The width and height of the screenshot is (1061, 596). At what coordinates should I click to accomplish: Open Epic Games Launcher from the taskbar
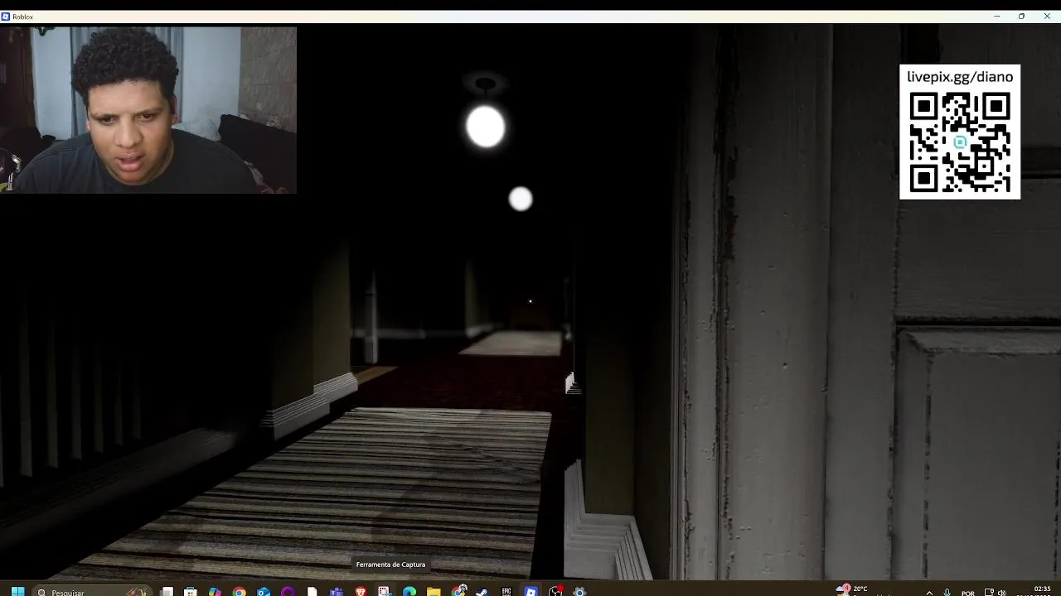click(506, 591)
